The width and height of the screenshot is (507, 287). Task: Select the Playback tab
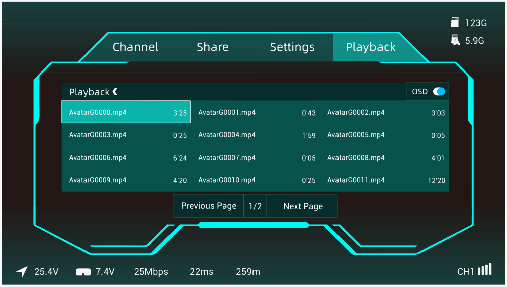coord(370,47)
